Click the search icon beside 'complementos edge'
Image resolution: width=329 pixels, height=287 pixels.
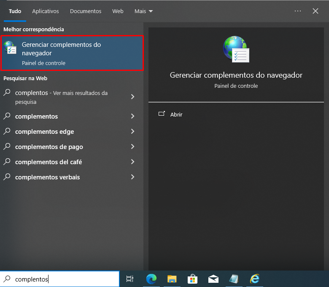click(x=7, y=131)
